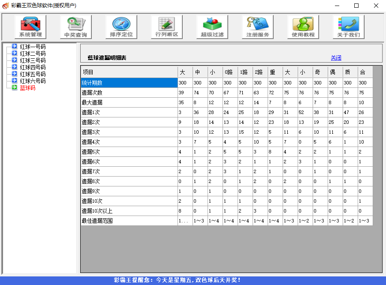Click the app logo in title bar
Screen dimensions: 386x285
[6, 6]
